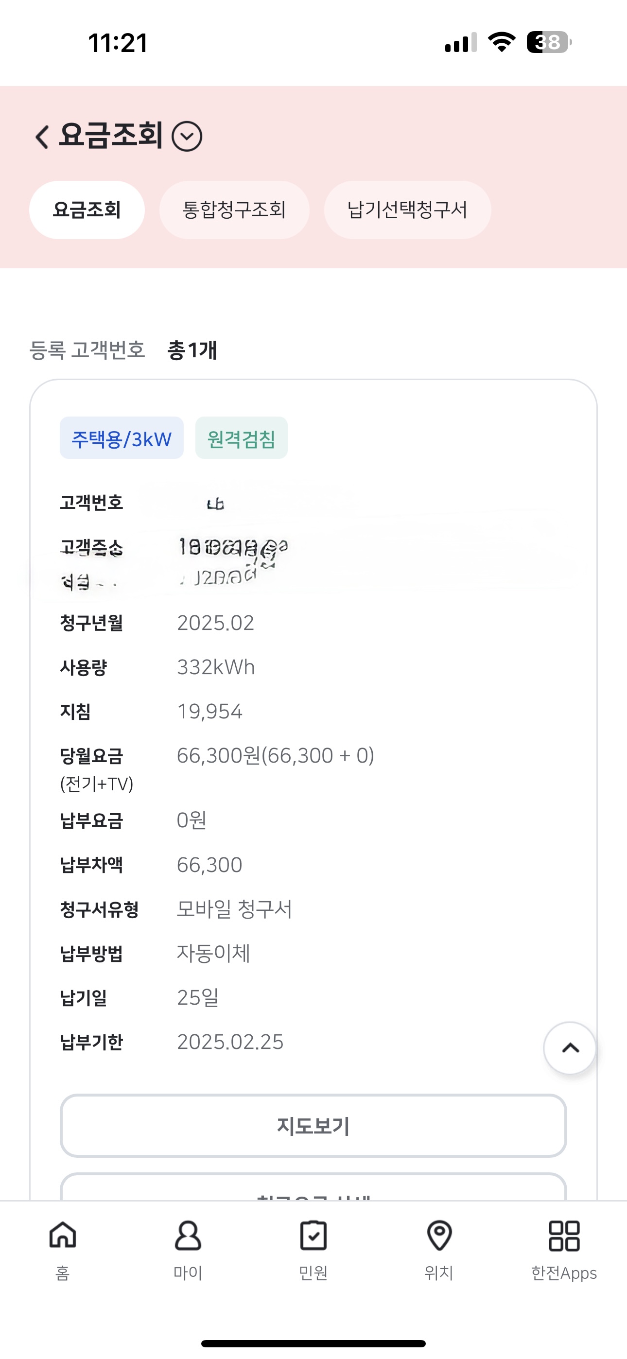Tap the 주택용/3kW tag
This screenshot has width=627, height=1359.
122,438
